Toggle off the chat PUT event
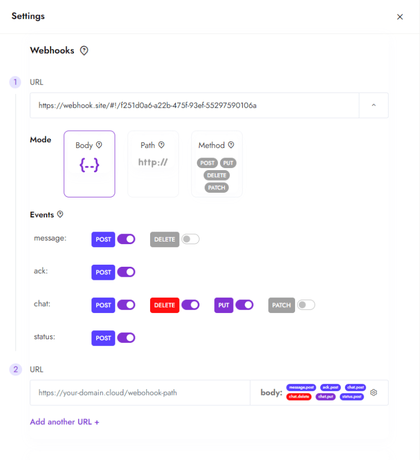 [245, 305]
